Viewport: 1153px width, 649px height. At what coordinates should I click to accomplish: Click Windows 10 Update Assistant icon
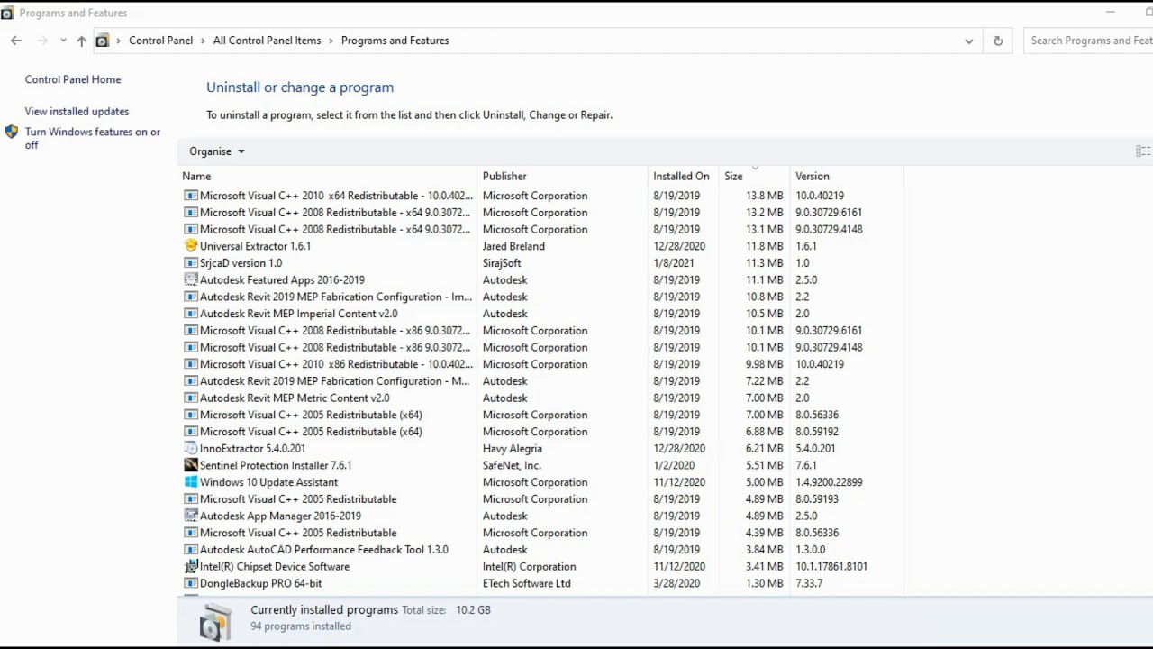190,482
